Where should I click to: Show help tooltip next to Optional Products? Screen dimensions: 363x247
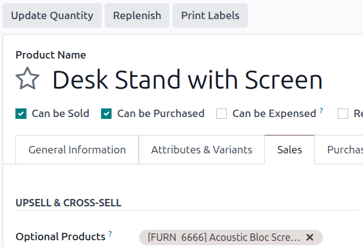(x=110, y=233)
